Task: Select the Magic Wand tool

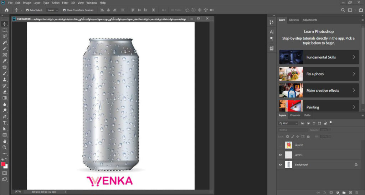Action: point(4,42)
